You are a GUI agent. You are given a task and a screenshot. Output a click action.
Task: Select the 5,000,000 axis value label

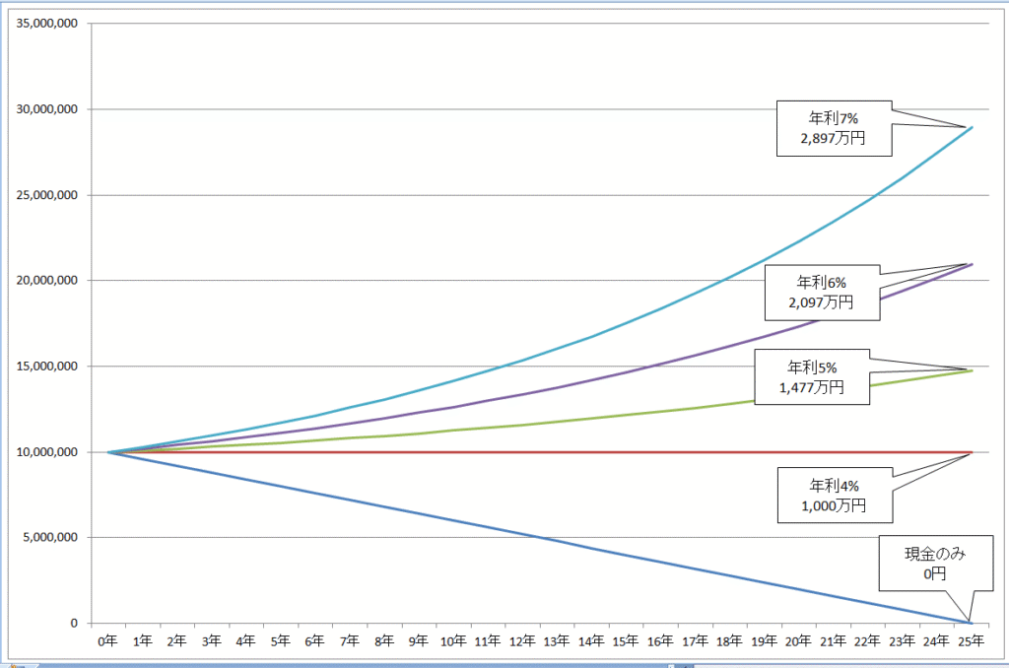[x=47, y=538]
